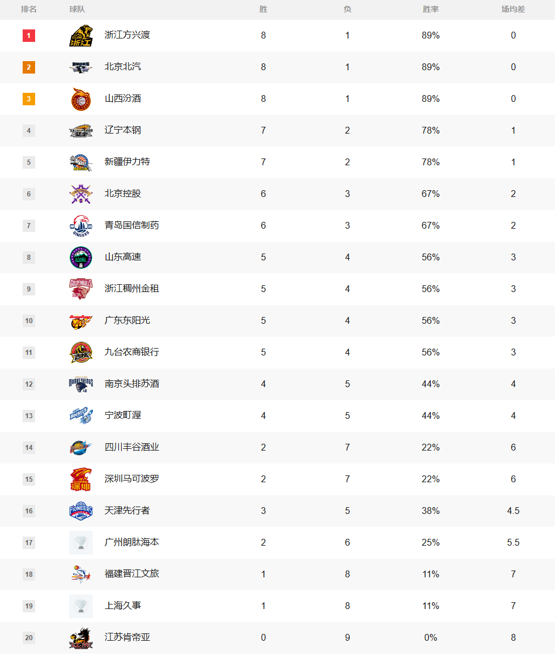Select the 天津先行者 Pioneers logo
Viewport: 556px width, 656px height.
point(81,511)
